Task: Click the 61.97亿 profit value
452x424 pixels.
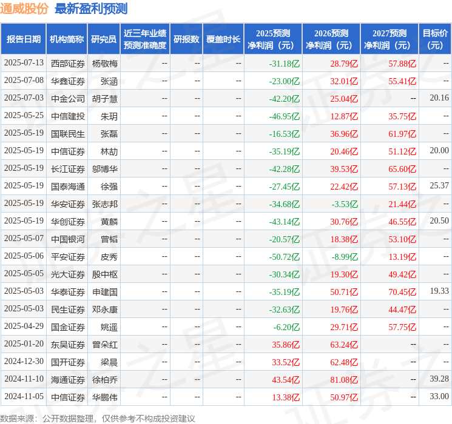Action: pyautogui.click(x=402, y=134)
